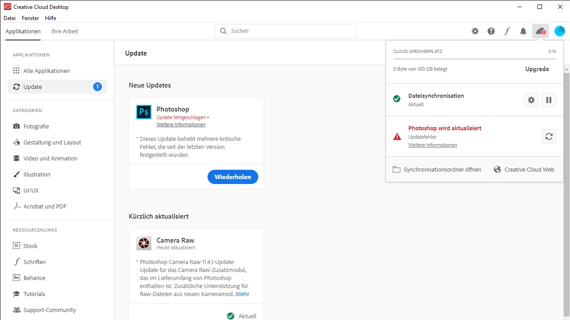Expand the Camera Raw description with Mehr
This screenshot has width=570, height=320.
pyautogui.click(x=243, y=294)
